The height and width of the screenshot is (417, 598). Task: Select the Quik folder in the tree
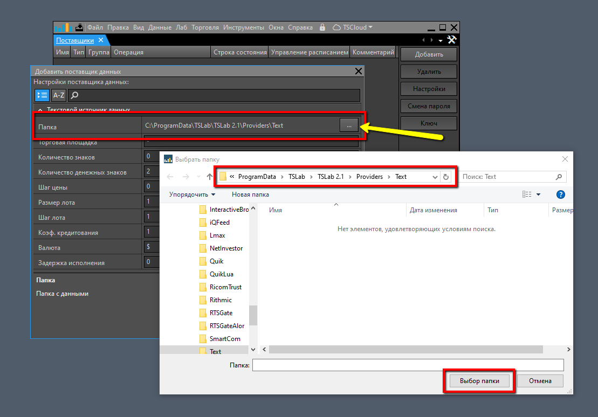click(216, 261)
